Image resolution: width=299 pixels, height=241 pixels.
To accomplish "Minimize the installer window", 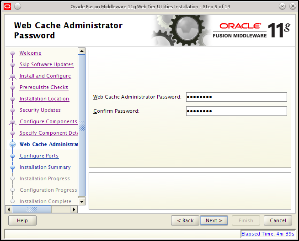I will (282, 6).
